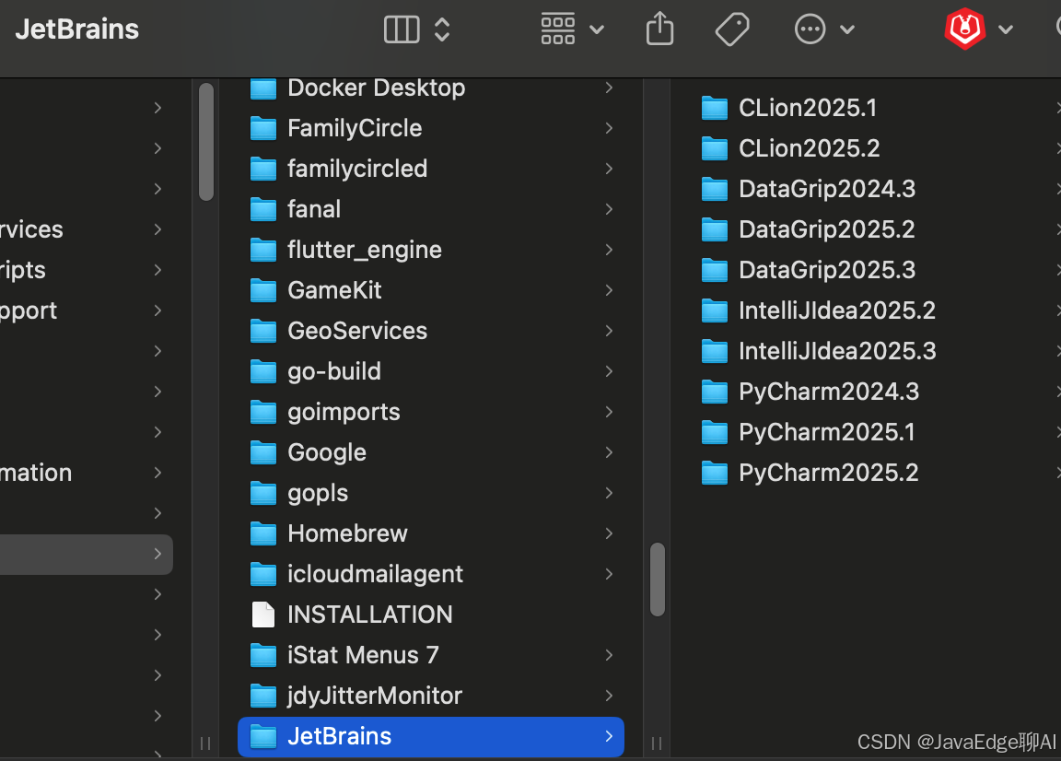This screenshot has width=1061, height=761.
Task: Select the goimports folder
Action: coord(431,413)
